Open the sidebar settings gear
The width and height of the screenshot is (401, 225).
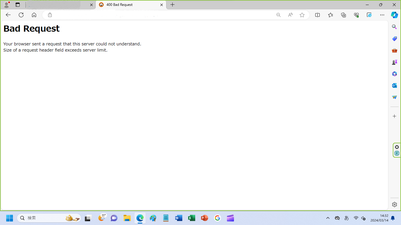[395, 204]
